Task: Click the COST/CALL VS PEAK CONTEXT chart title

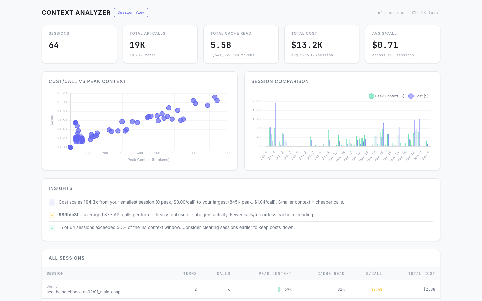Action: (x=87, y=81)
